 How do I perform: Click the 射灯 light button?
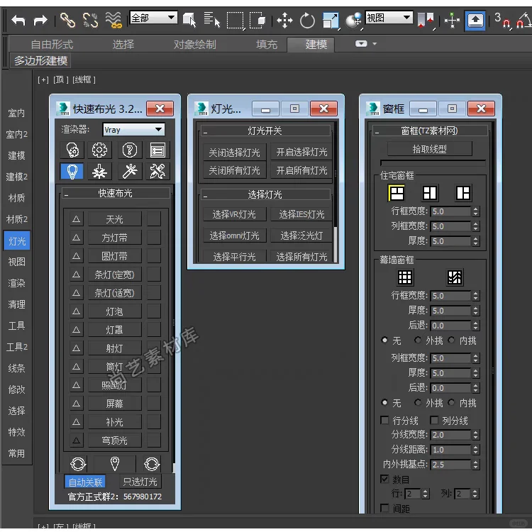[115, 348]
